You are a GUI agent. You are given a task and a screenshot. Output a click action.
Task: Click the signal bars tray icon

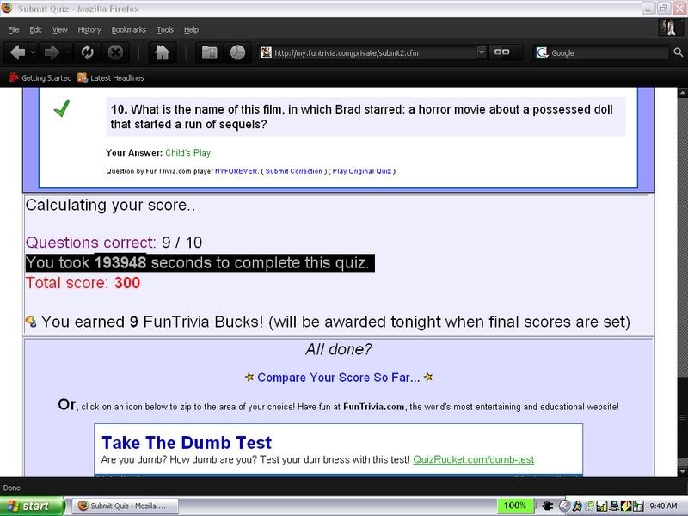pos(601,506)
